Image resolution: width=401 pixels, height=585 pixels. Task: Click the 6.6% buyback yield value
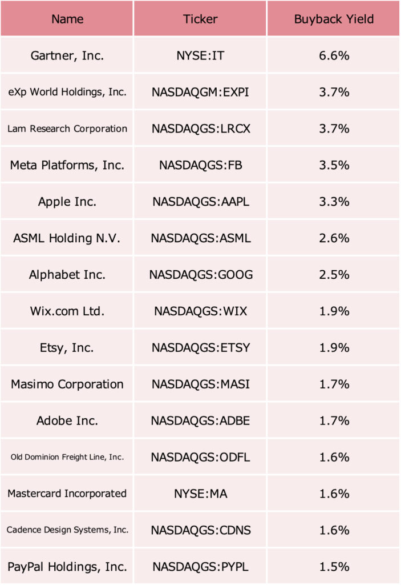[334, 55]
